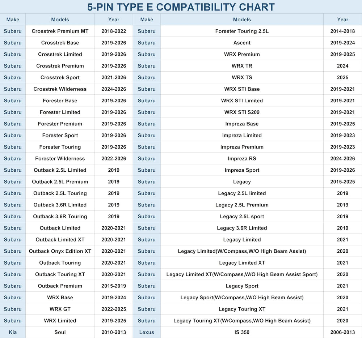Viewport: 362px width, 338px height.
Task: Select the Forester Wilderness cell
Action: click(x=60, y=158)
